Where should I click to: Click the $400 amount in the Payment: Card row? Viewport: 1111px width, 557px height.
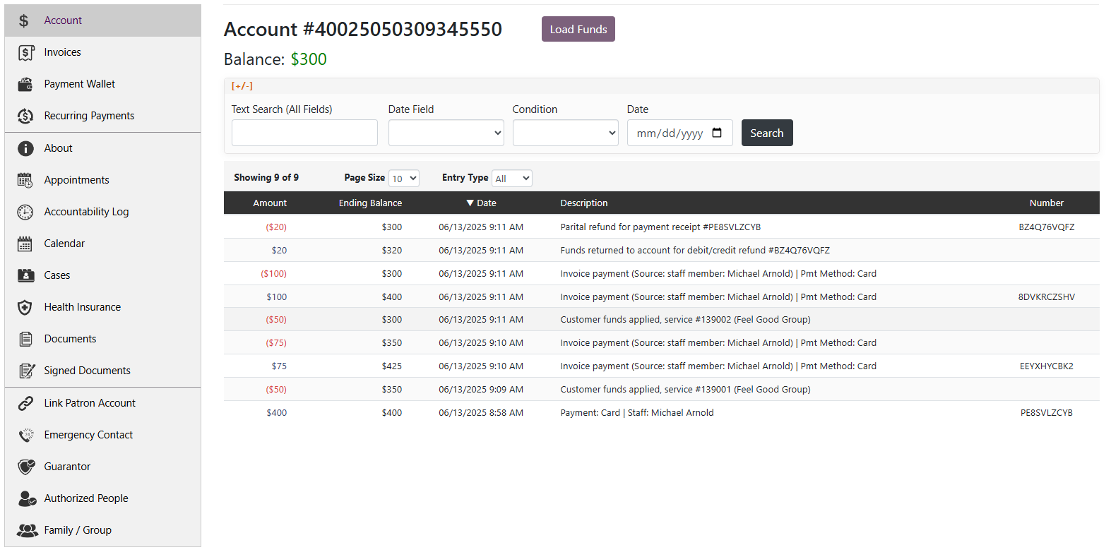pyautogui.click(x=277, y=413)
